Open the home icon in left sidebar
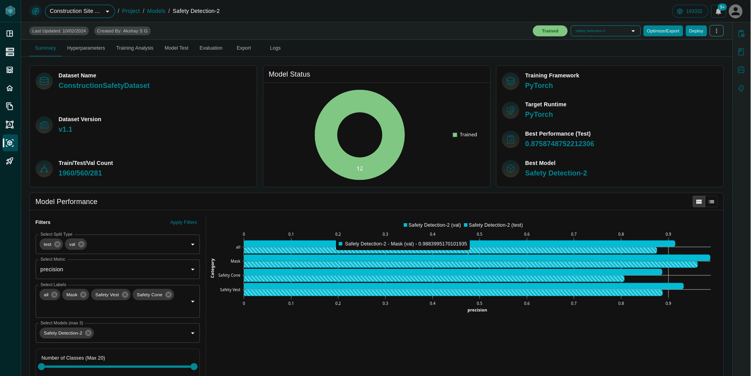The height and width of the screenshot is (376, 751). click(10, 88)
